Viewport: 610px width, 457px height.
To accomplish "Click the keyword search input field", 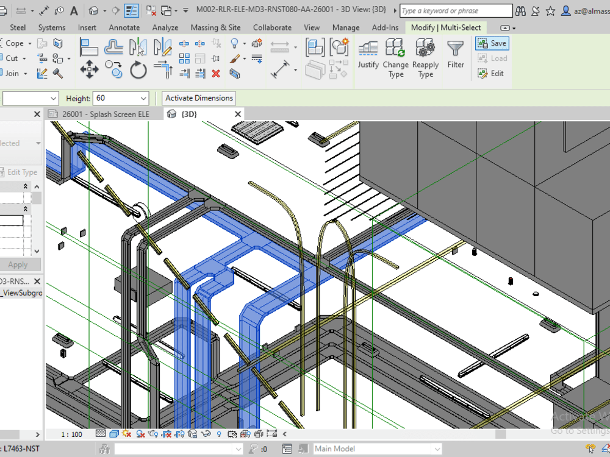I will tap(456, 11).
